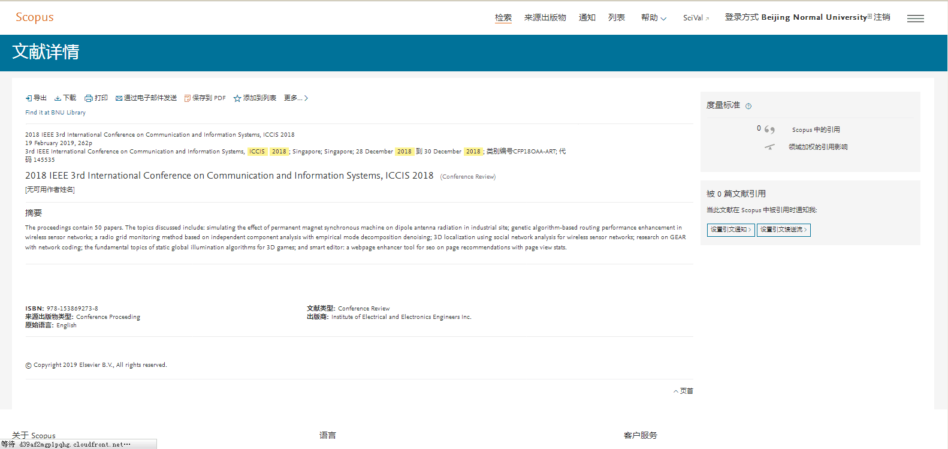The image size is (948, 449).
Task: Click the 19 February 2019 date line
Action: 59,143
